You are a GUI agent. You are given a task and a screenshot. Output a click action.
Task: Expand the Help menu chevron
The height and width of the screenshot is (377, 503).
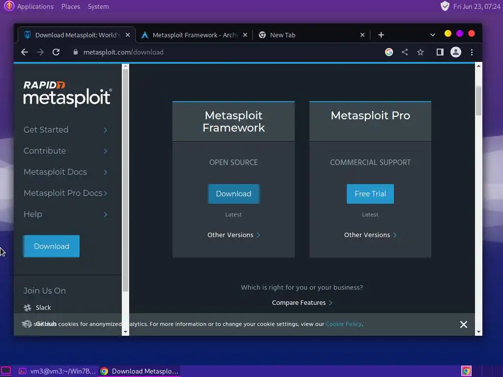coord(106,215)
